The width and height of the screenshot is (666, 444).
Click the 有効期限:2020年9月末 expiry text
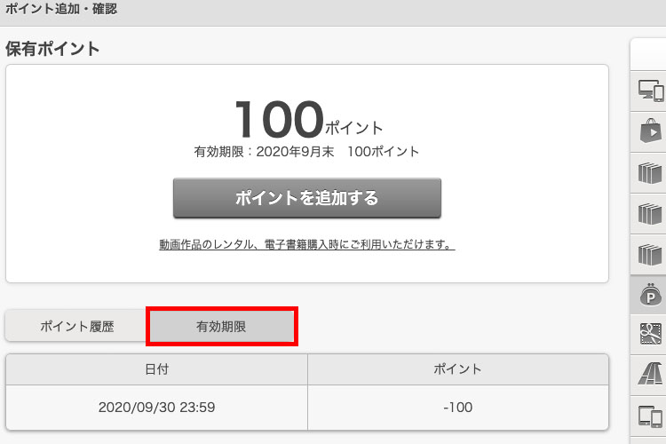(x=306, y=152)
